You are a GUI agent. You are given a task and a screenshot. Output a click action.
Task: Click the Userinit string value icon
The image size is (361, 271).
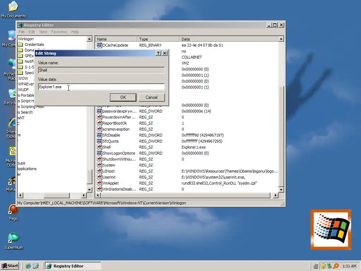click(99, 177)
